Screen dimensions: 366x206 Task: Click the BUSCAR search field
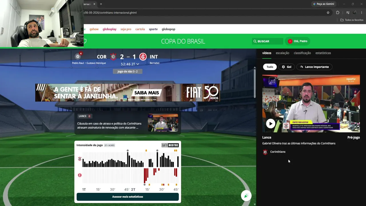click(x=268, y=41)
